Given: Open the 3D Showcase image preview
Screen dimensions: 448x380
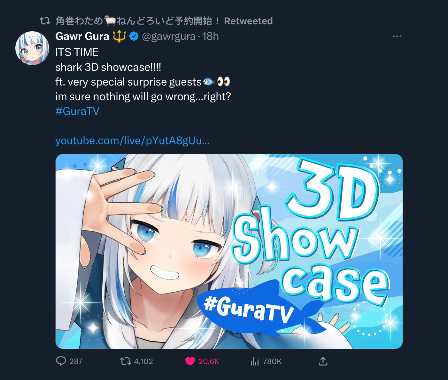Looking at the screenshot, I should coord(229,251).
